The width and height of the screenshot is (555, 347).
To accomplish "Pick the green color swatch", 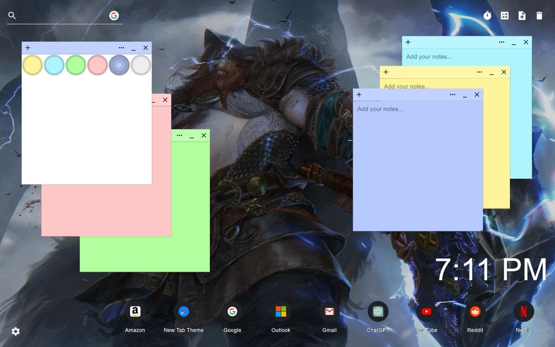I will pyautogui.click(x=76, y=65).
